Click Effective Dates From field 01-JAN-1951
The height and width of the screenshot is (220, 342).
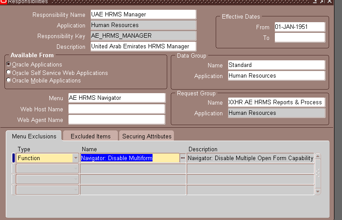click(x=300, y=27)
